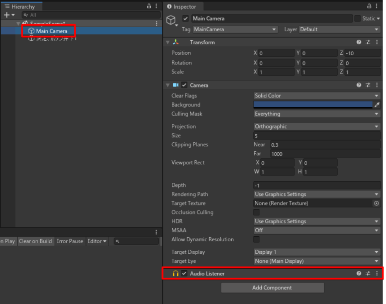
Task: Toggle the Error Pause option
Action: pyautogui.click(x=70, y=241)
